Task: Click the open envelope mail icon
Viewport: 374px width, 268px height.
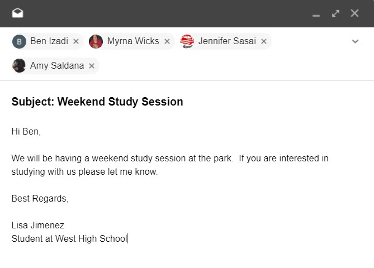Action: [17, 13]
